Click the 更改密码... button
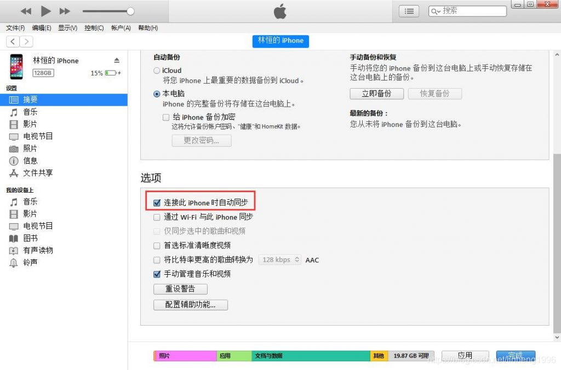The image size is (561, 370). tap(202, 141)
